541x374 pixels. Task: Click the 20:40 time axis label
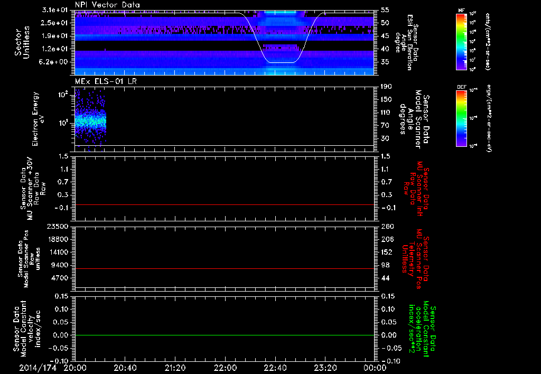(125, 368)
